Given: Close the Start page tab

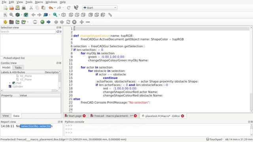Looking at the screenshot, I should point(84,116).
